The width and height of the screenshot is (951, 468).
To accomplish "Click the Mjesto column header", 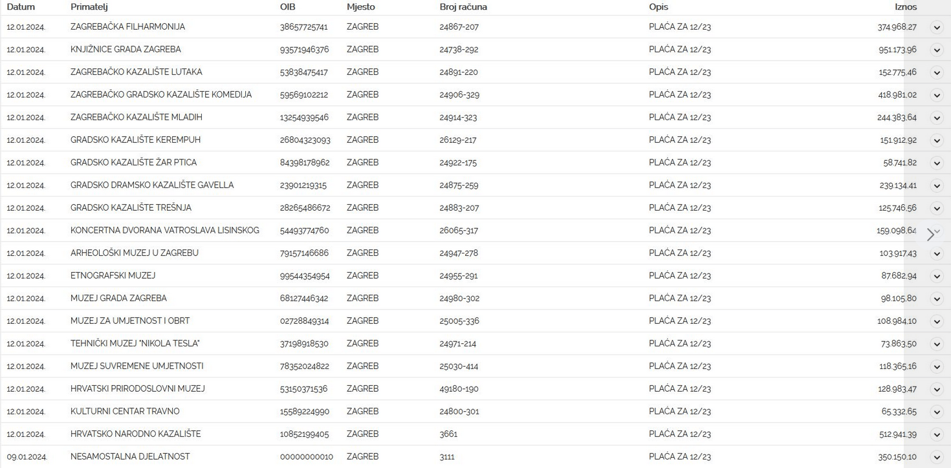I will pyautogui.click(x=360, y=7).
